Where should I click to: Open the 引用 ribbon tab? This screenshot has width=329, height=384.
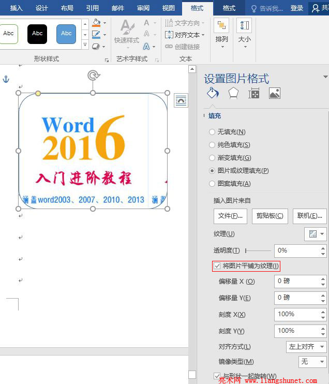[93, 8]
